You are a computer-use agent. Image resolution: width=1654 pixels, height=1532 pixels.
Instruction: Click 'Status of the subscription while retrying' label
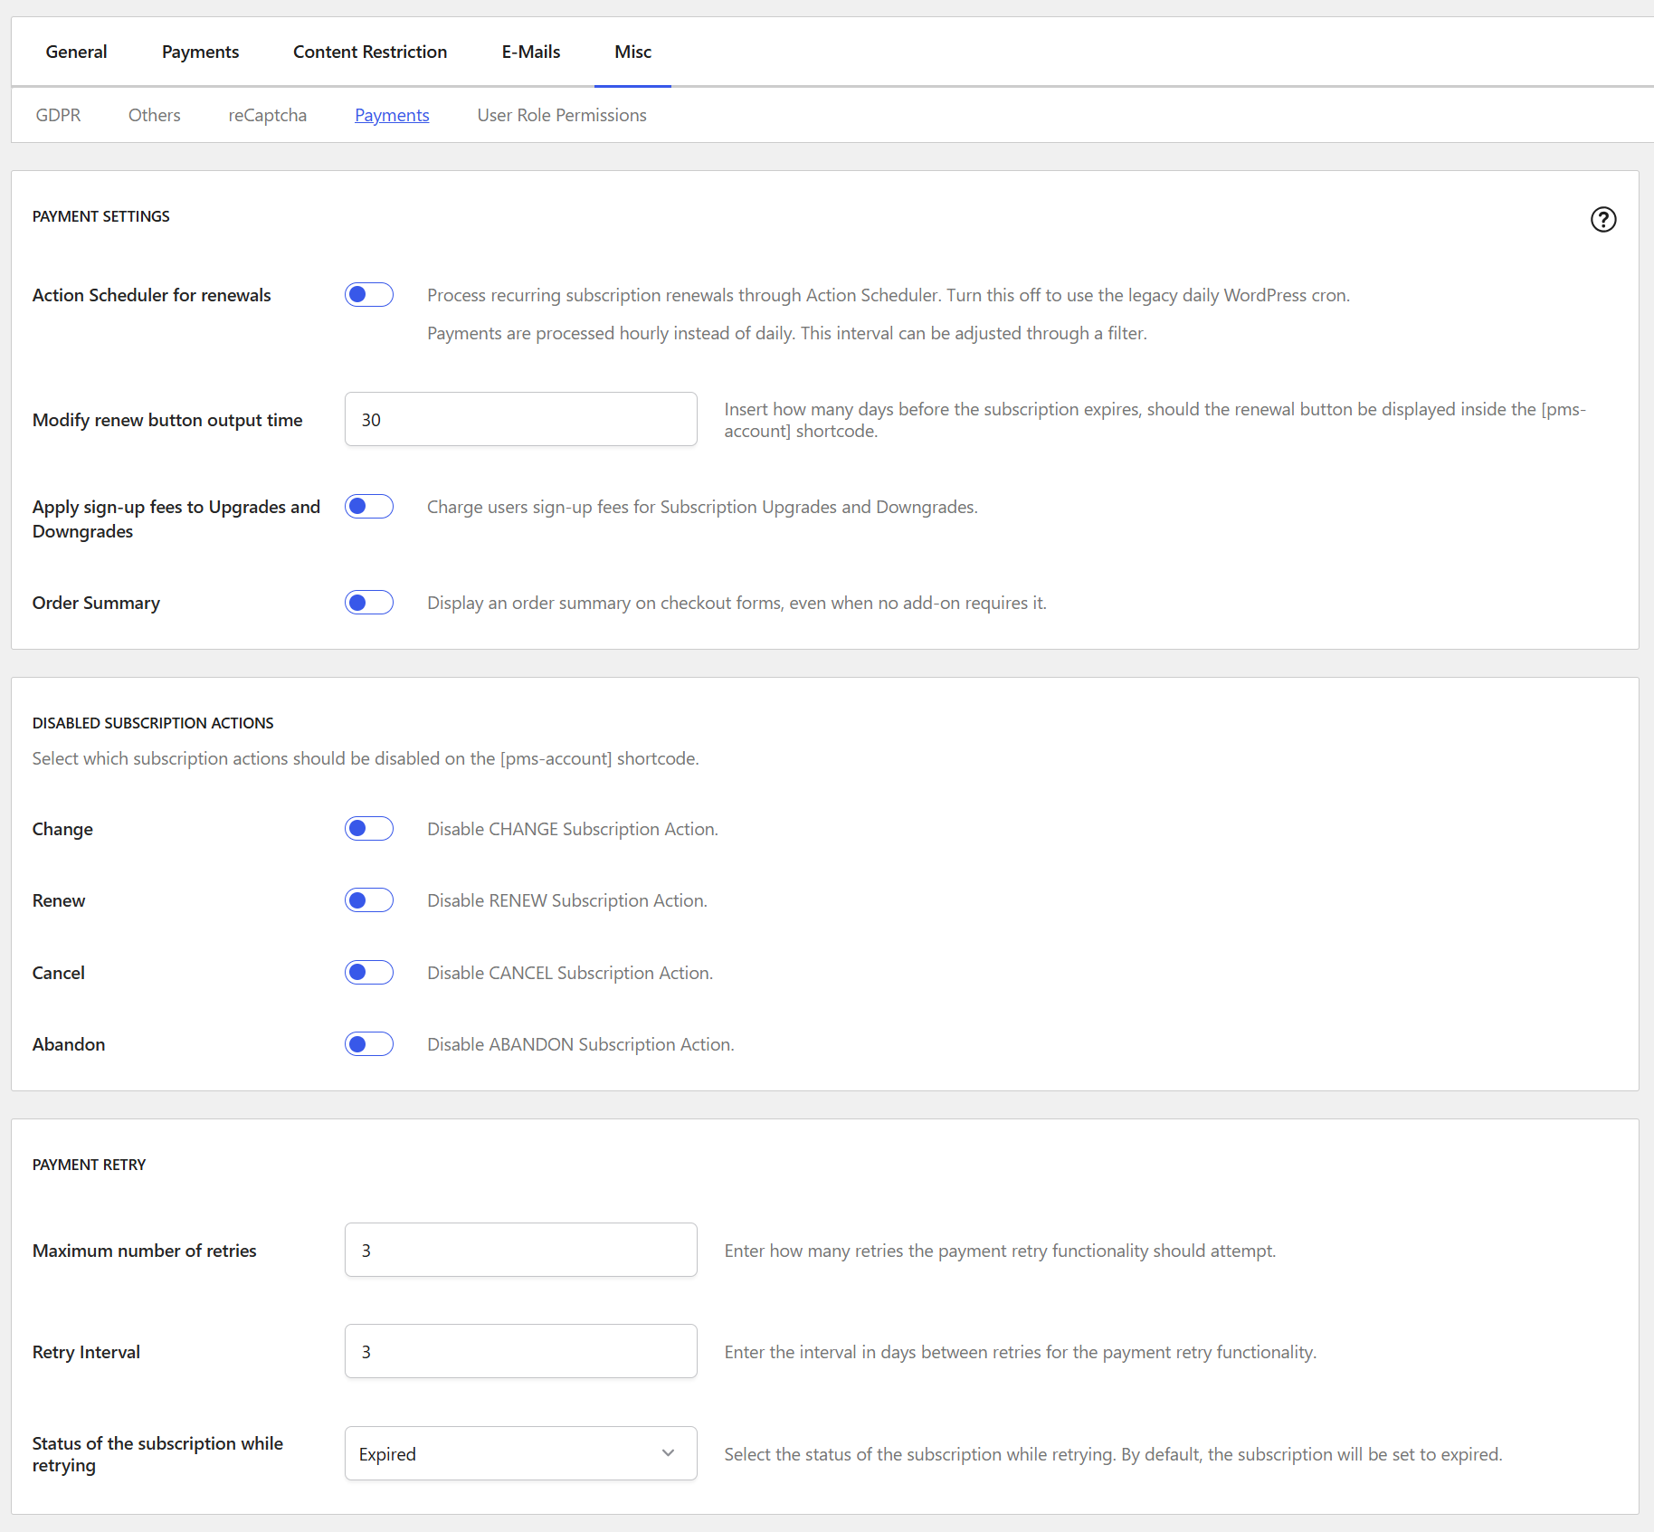tap(157, 1454)
